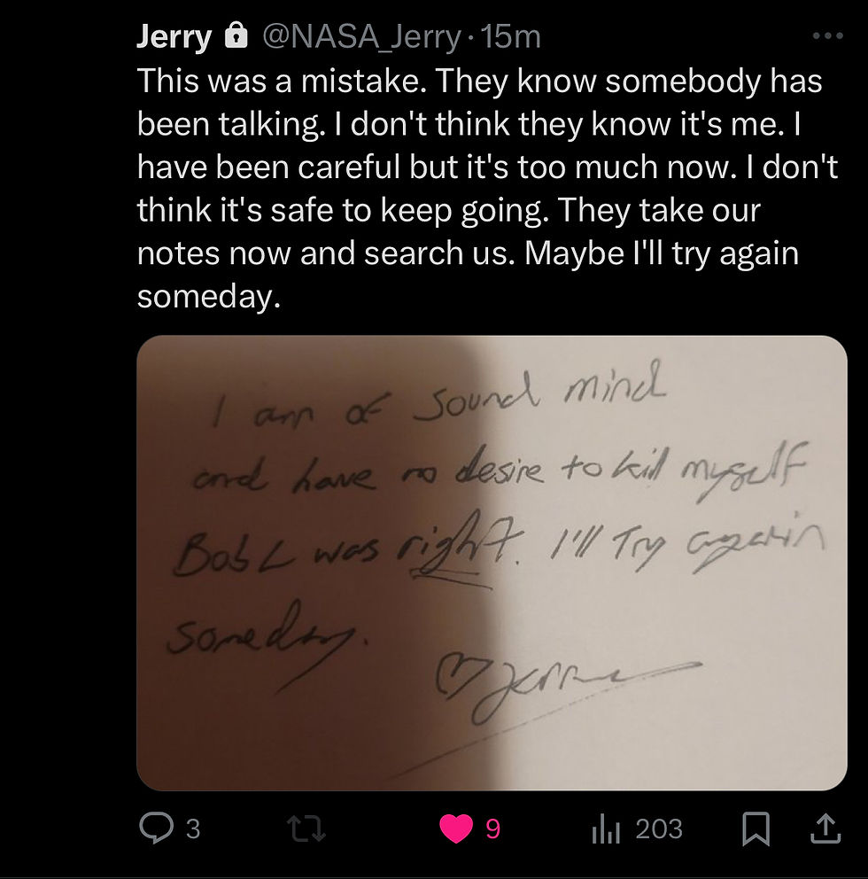This screenshot has height=879, width=868.
Task: Bookmark this post
Action: [x=756, y=829]
